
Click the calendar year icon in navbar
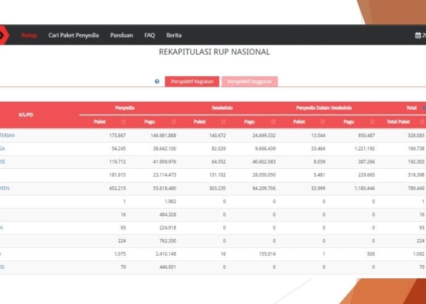point(418,35)
